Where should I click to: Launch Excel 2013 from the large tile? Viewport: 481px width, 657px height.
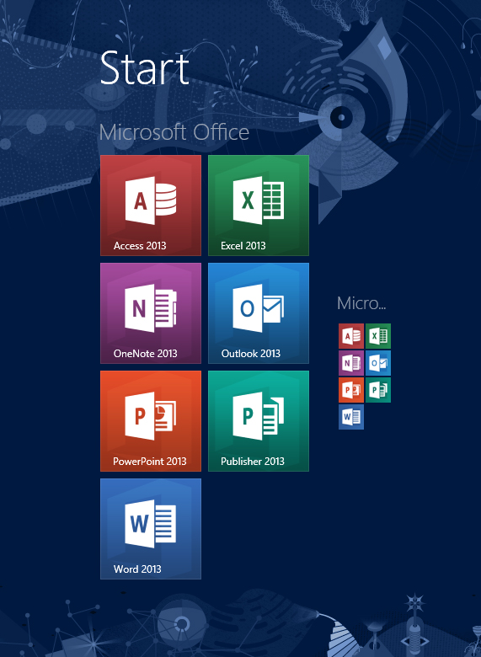pos(259,206)
